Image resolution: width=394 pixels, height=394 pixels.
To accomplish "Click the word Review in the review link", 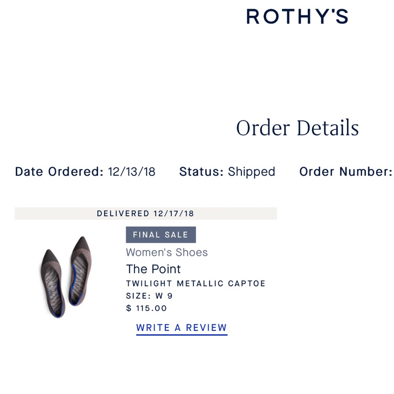I will [x=206, y=328].
